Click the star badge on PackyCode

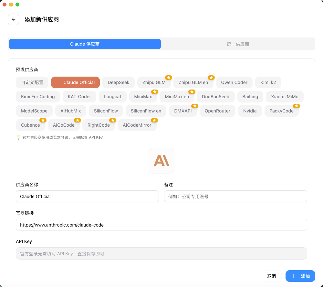tap(297, 106)
